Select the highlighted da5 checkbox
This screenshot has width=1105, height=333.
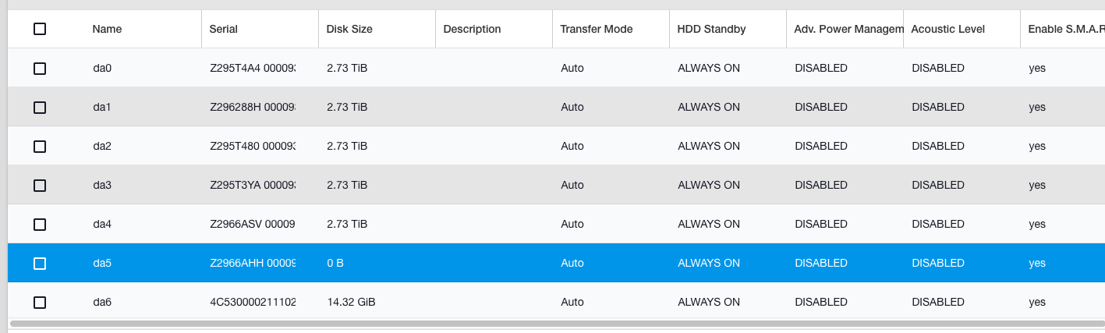(x=40, y=264)
